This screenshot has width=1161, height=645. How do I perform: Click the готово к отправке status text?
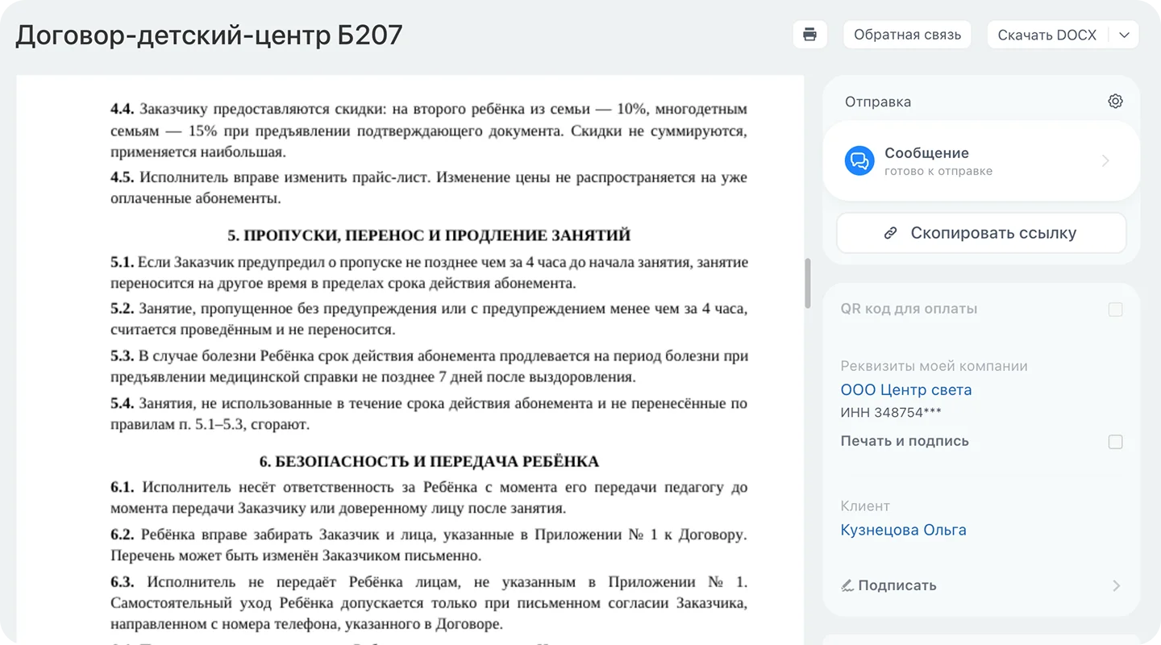(938, 171)
